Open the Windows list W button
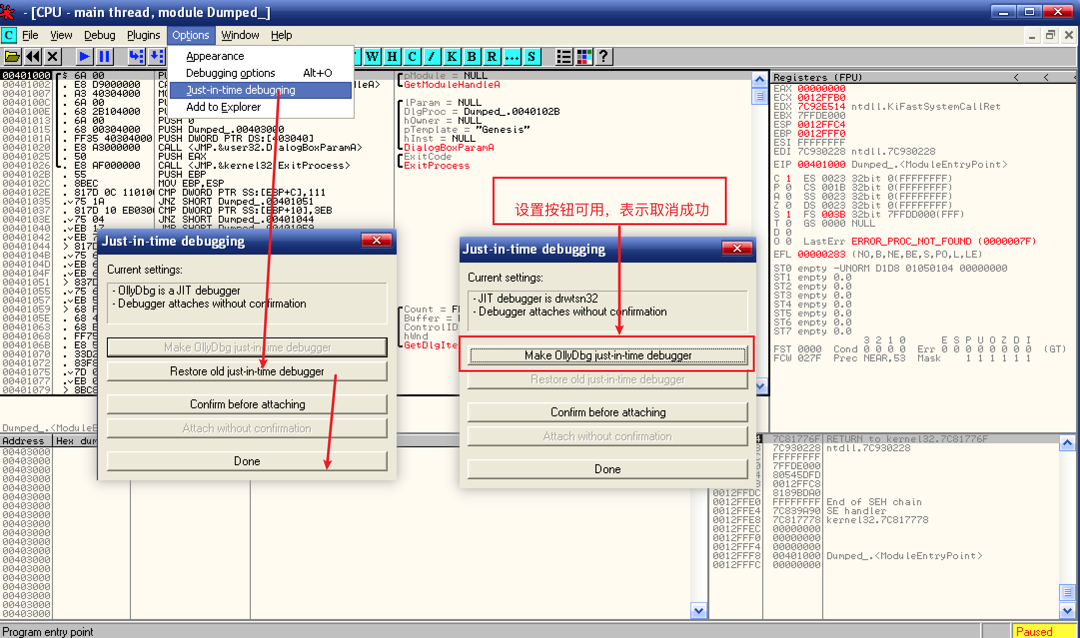1080x638 pixels. coord(372,56)
